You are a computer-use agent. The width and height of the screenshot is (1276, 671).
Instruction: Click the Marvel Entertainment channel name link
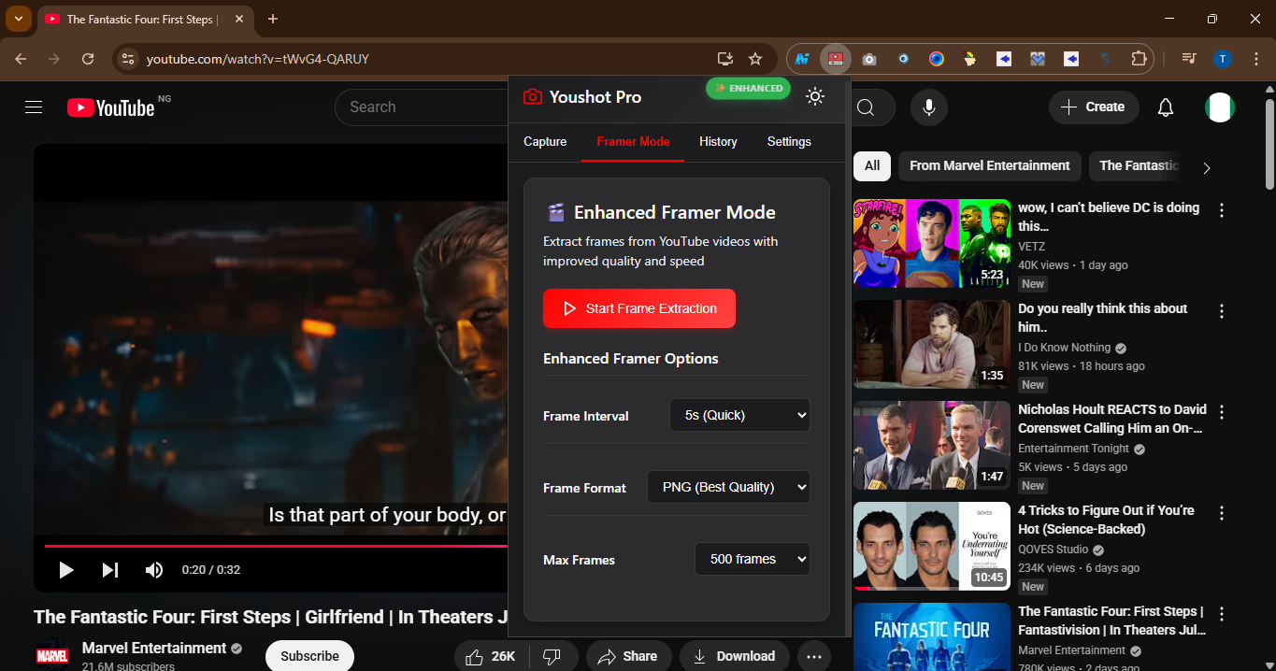pyautogui.click(x=154, y=648)
